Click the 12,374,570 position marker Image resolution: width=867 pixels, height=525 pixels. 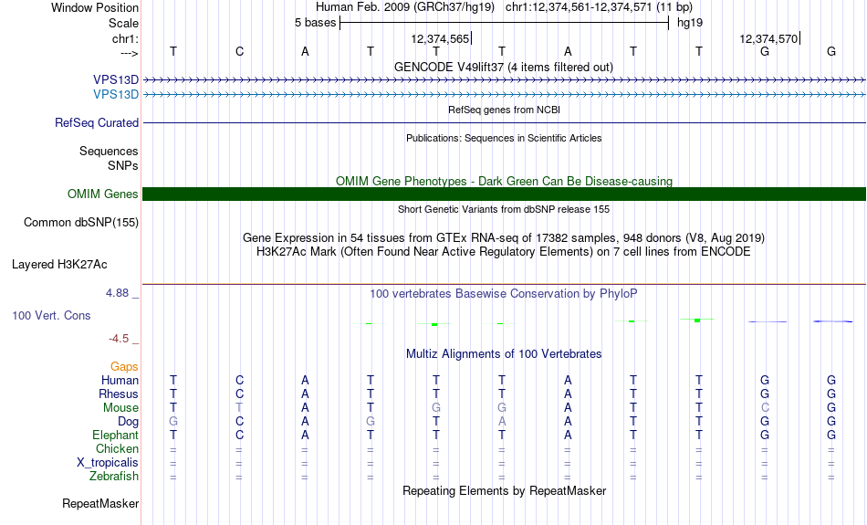click(x=769, y=38)
